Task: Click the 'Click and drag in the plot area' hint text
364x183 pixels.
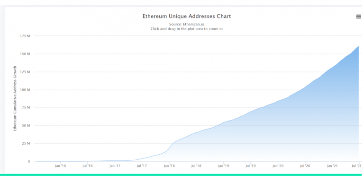Action: [187, 29]
